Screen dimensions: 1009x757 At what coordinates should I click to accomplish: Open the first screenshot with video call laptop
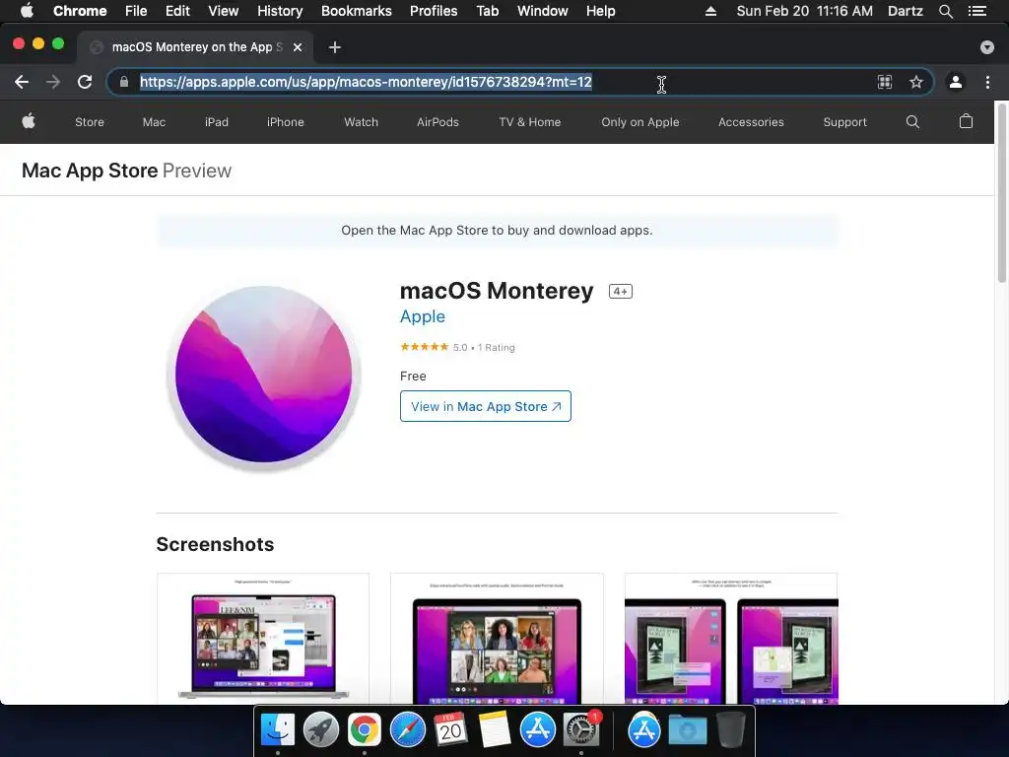tap(262, 638)
